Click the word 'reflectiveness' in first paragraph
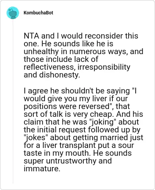This screenshot has width=155, height=190. pos(50,67)
